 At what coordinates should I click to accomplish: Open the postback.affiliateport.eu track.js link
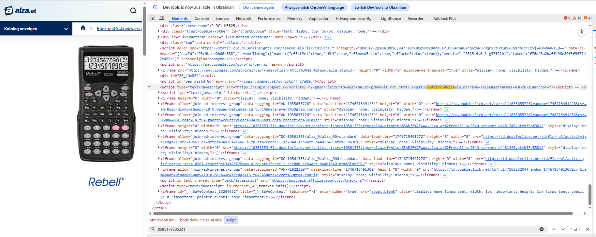pos(317,180)
